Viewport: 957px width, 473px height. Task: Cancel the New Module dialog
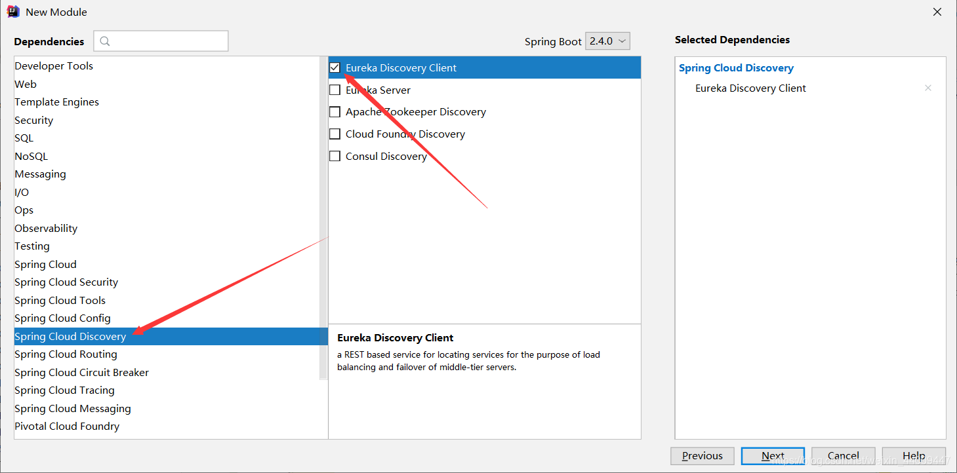click(x=843, y=456)
